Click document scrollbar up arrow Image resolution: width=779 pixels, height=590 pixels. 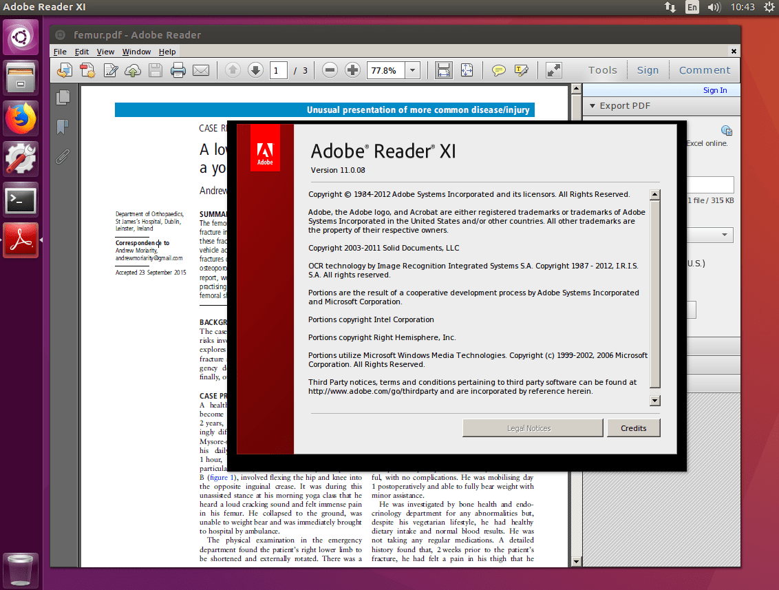point(576,89)
